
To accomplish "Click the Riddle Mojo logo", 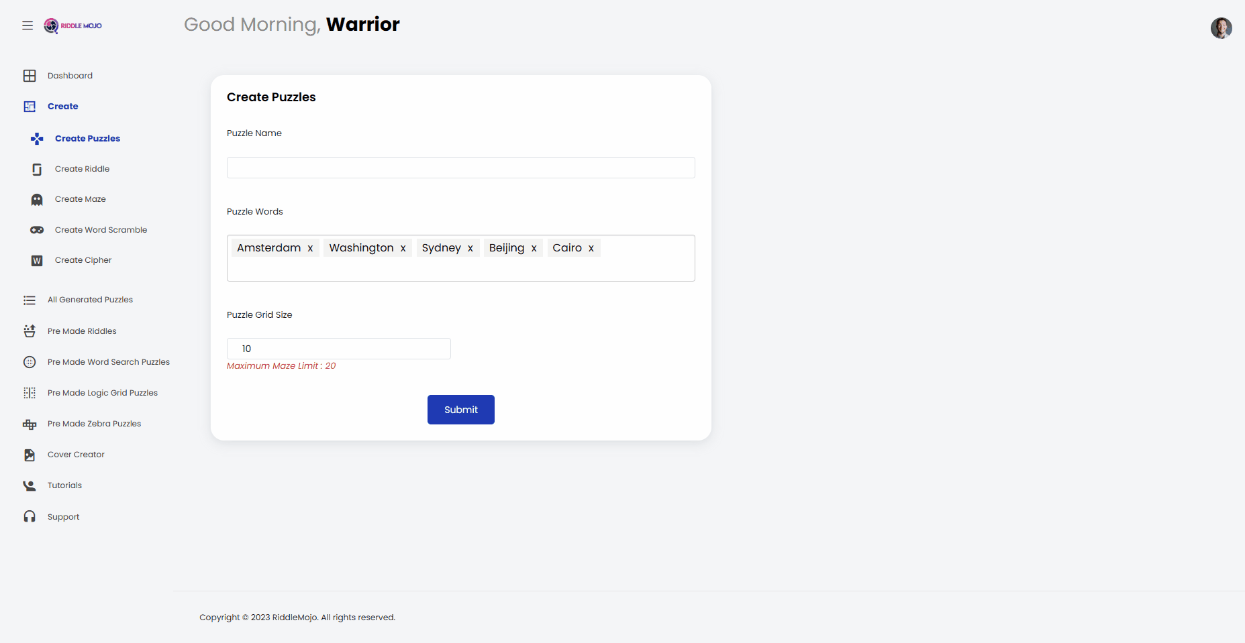I will click(x=73, y=25).
